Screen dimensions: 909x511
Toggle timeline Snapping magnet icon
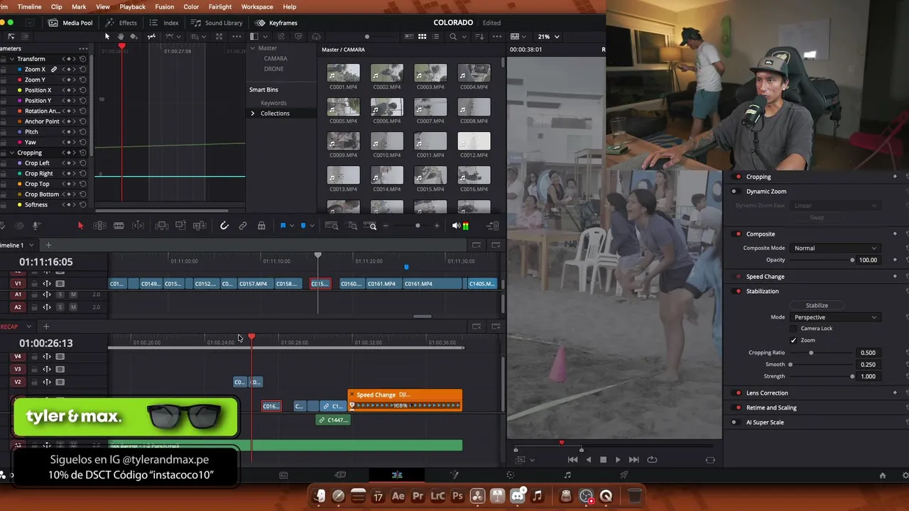[224, 226]
